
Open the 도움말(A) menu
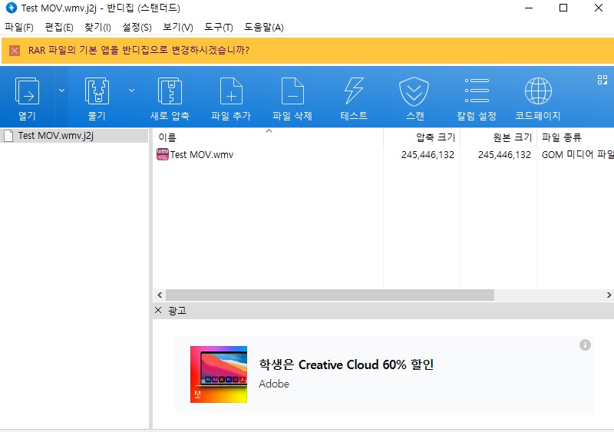pyautogui.click(x=264, y=27)
